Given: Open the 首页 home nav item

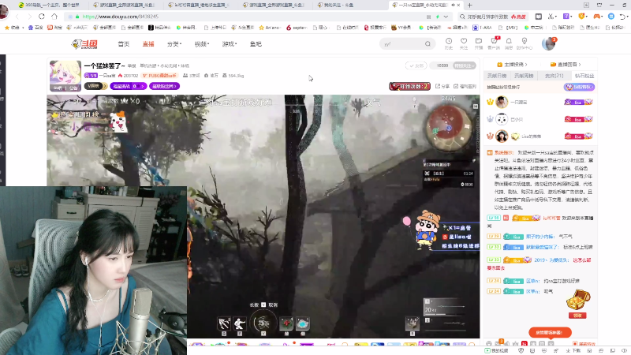Looking at the screenshot, I should (124, 44).
